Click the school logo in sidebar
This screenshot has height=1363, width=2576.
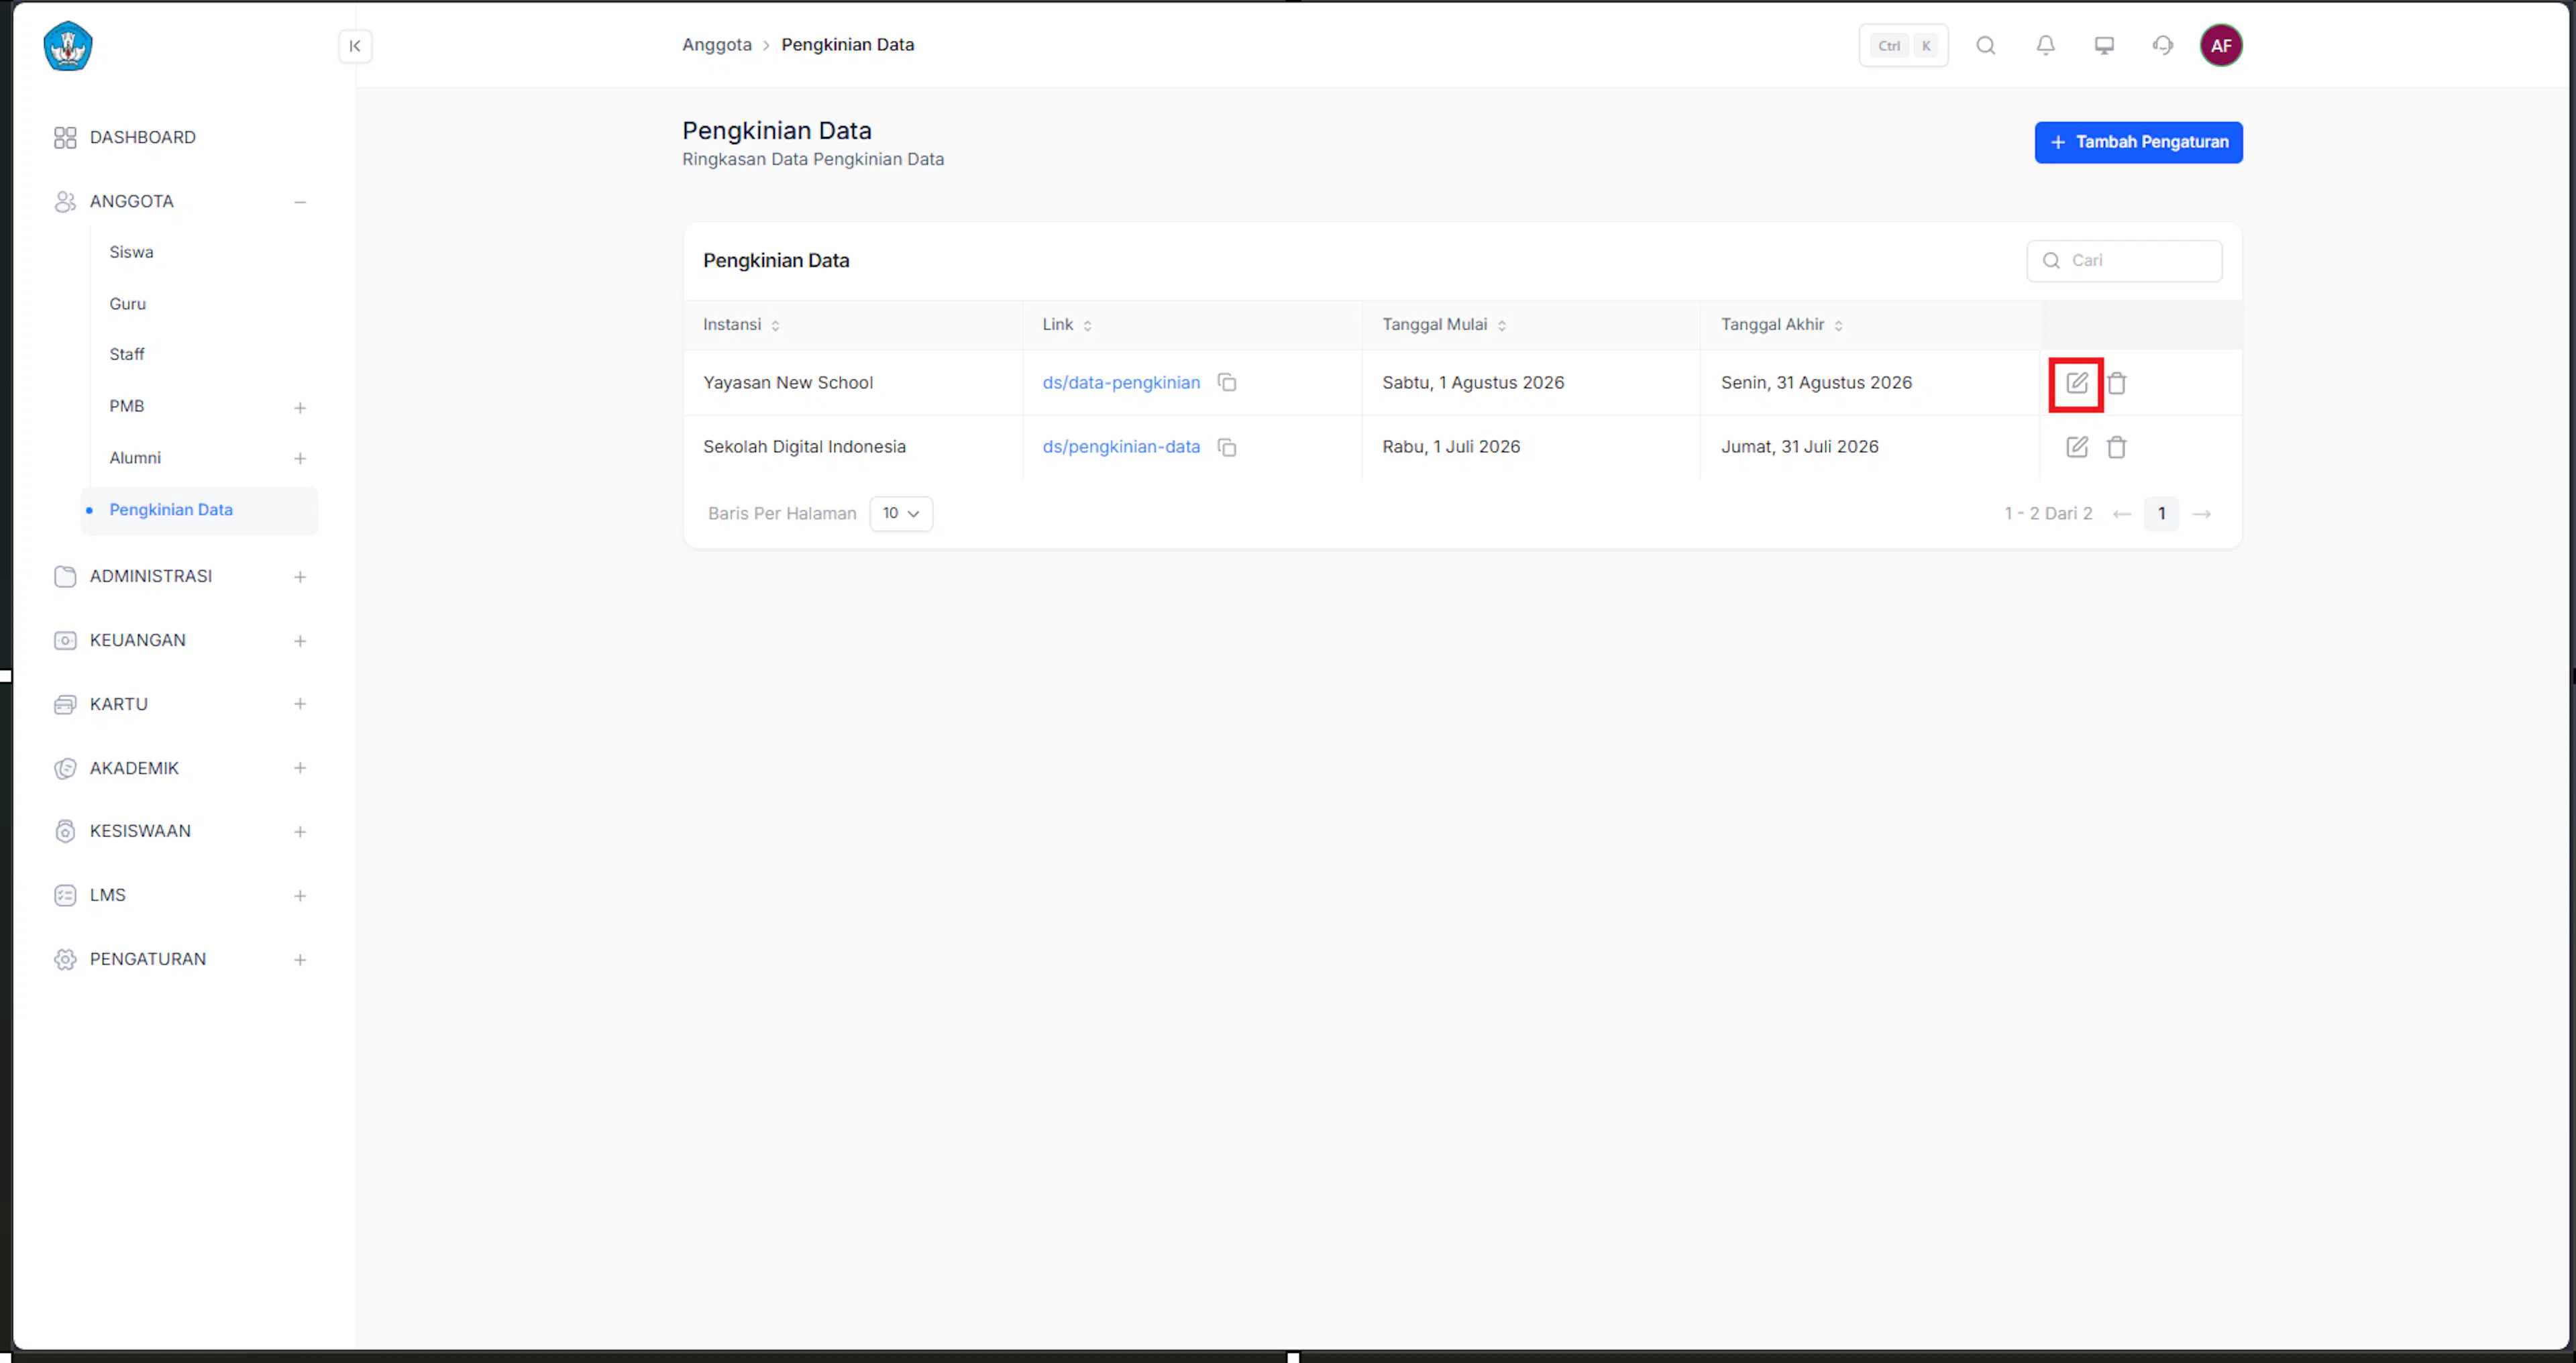click(68, 46)
